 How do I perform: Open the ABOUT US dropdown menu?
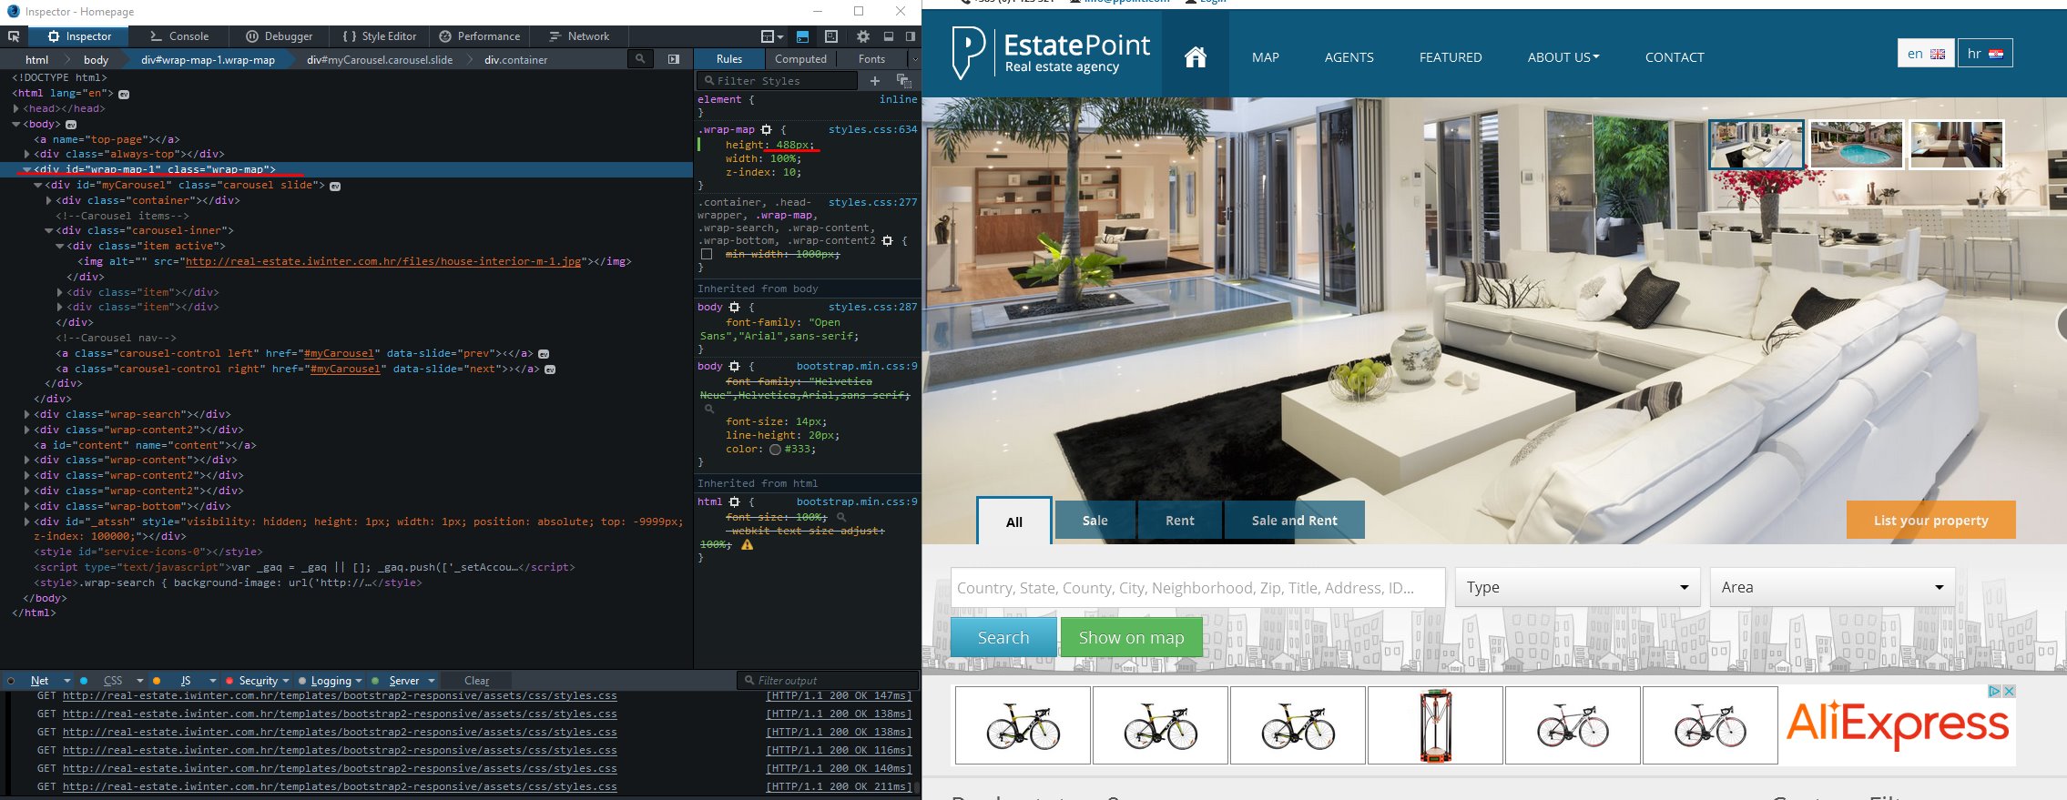click(x=1563, y=57)
